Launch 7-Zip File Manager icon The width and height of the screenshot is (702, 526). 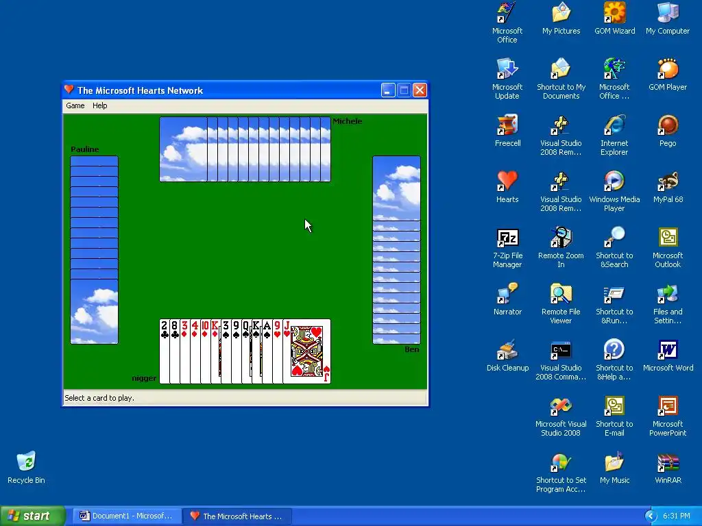(x=507, y=248)
